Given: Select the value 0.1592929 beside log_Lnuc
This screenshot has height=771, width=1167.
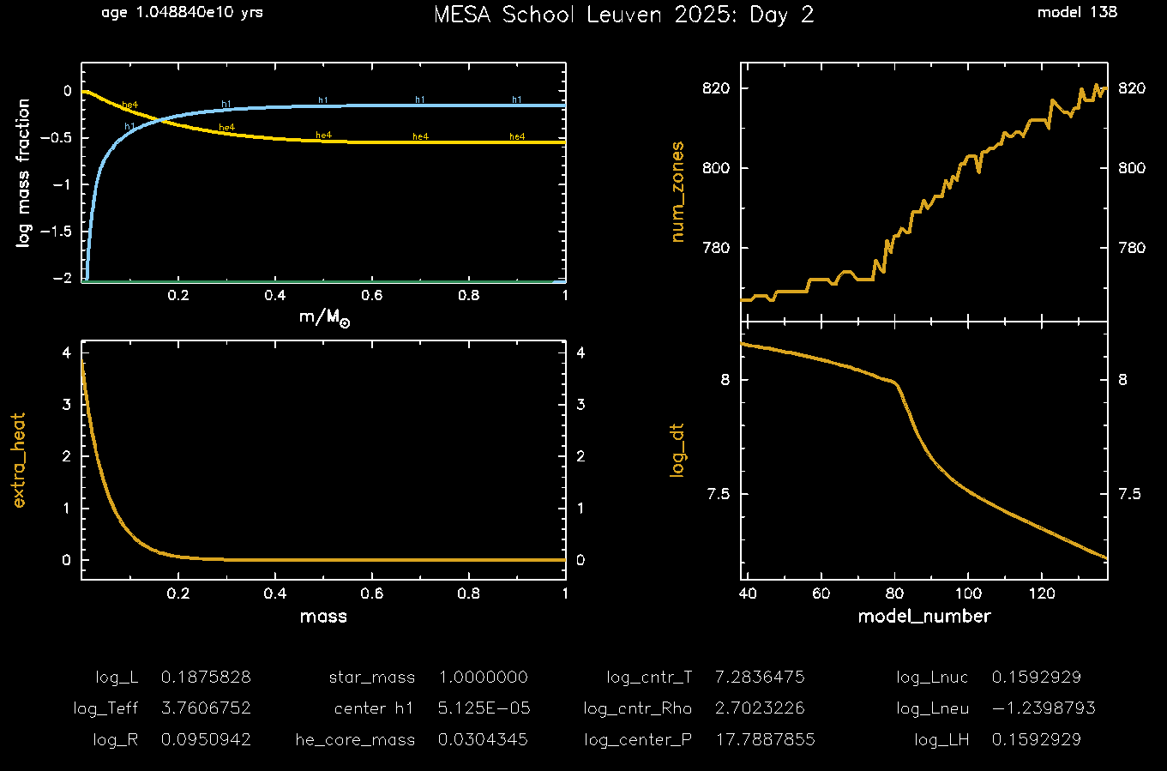Looking at the screenshot, I should 1037,677.
